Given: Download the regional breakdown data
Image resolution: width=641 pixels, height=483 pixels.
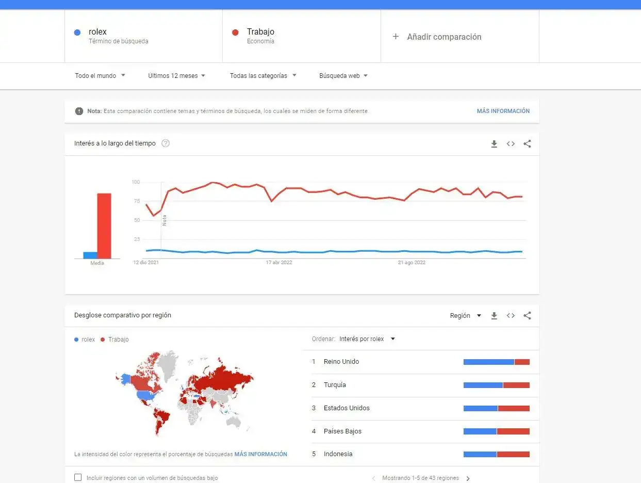Looking at the screenshot, I should click(494, 316).
